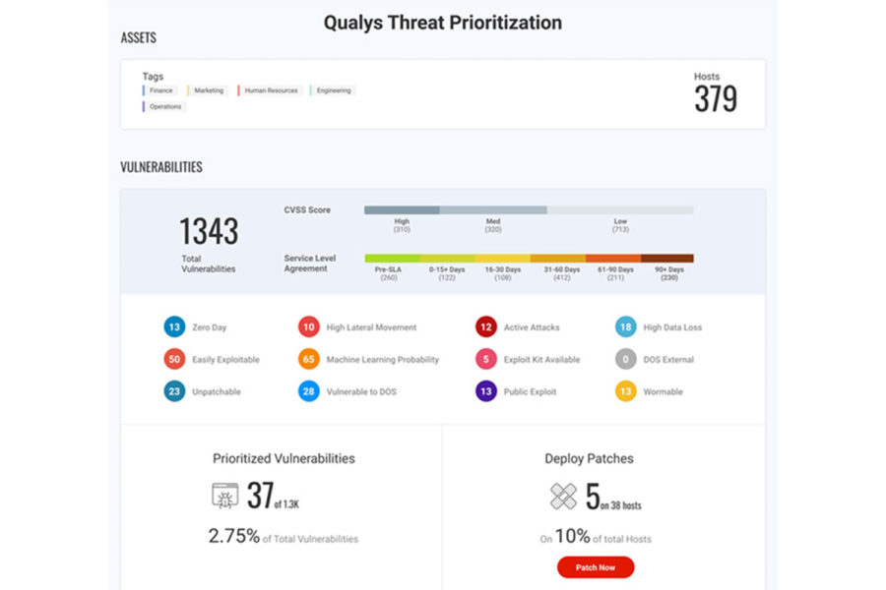The height and width of the screenshot is (590, 886).
Task: Click the 10% of total Hosts value
Action: pyautogui.click(x=572, y=536)
